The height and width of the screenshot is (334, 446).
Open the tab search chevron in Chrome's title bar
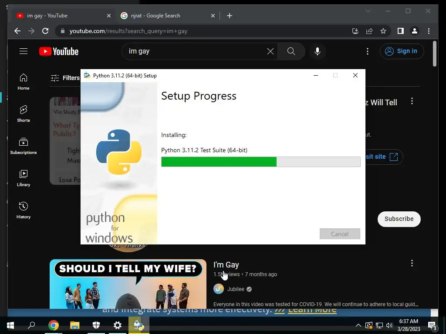[368, 11]
